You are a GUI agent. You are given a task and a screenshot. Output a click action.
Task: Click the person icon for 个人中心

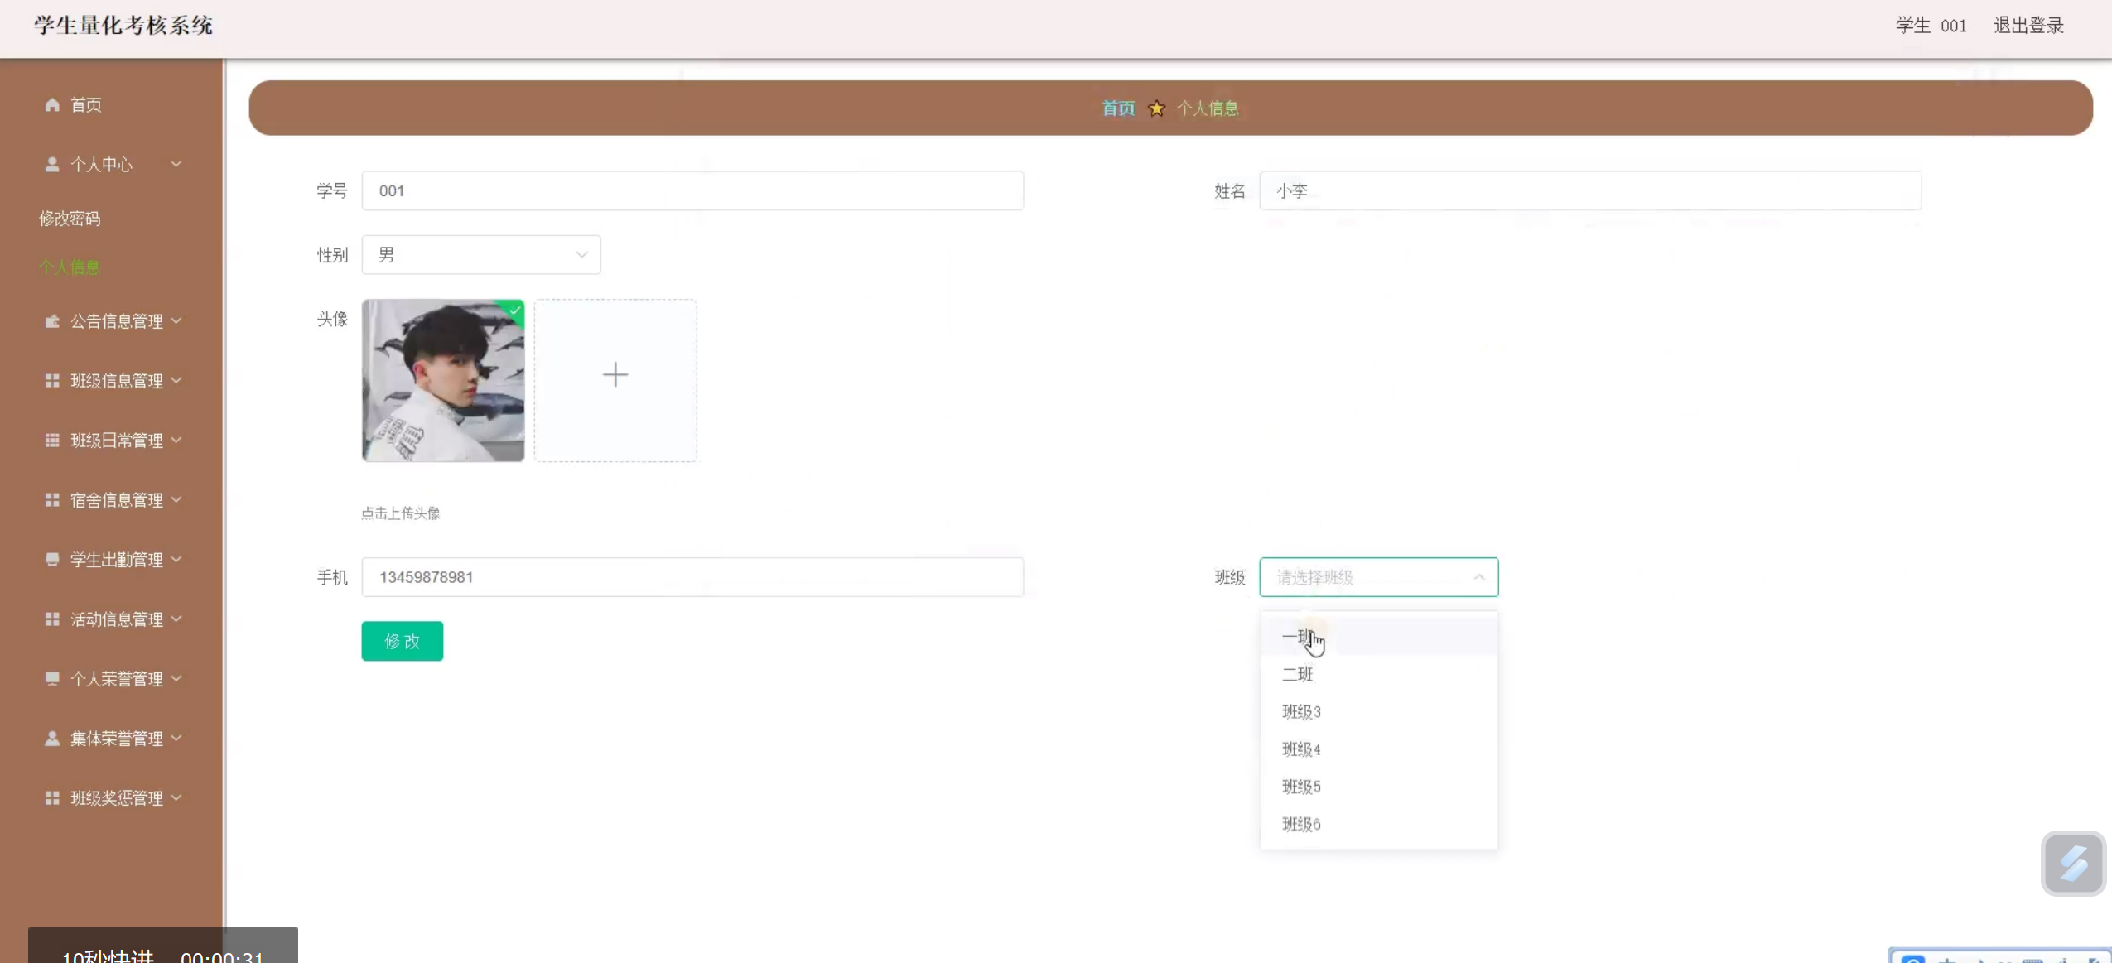(52, 164)
